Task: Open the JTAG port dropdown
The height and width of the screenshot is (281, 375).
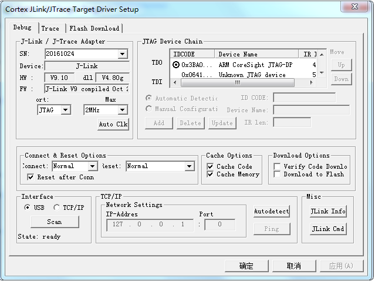Action: [66, 110]
